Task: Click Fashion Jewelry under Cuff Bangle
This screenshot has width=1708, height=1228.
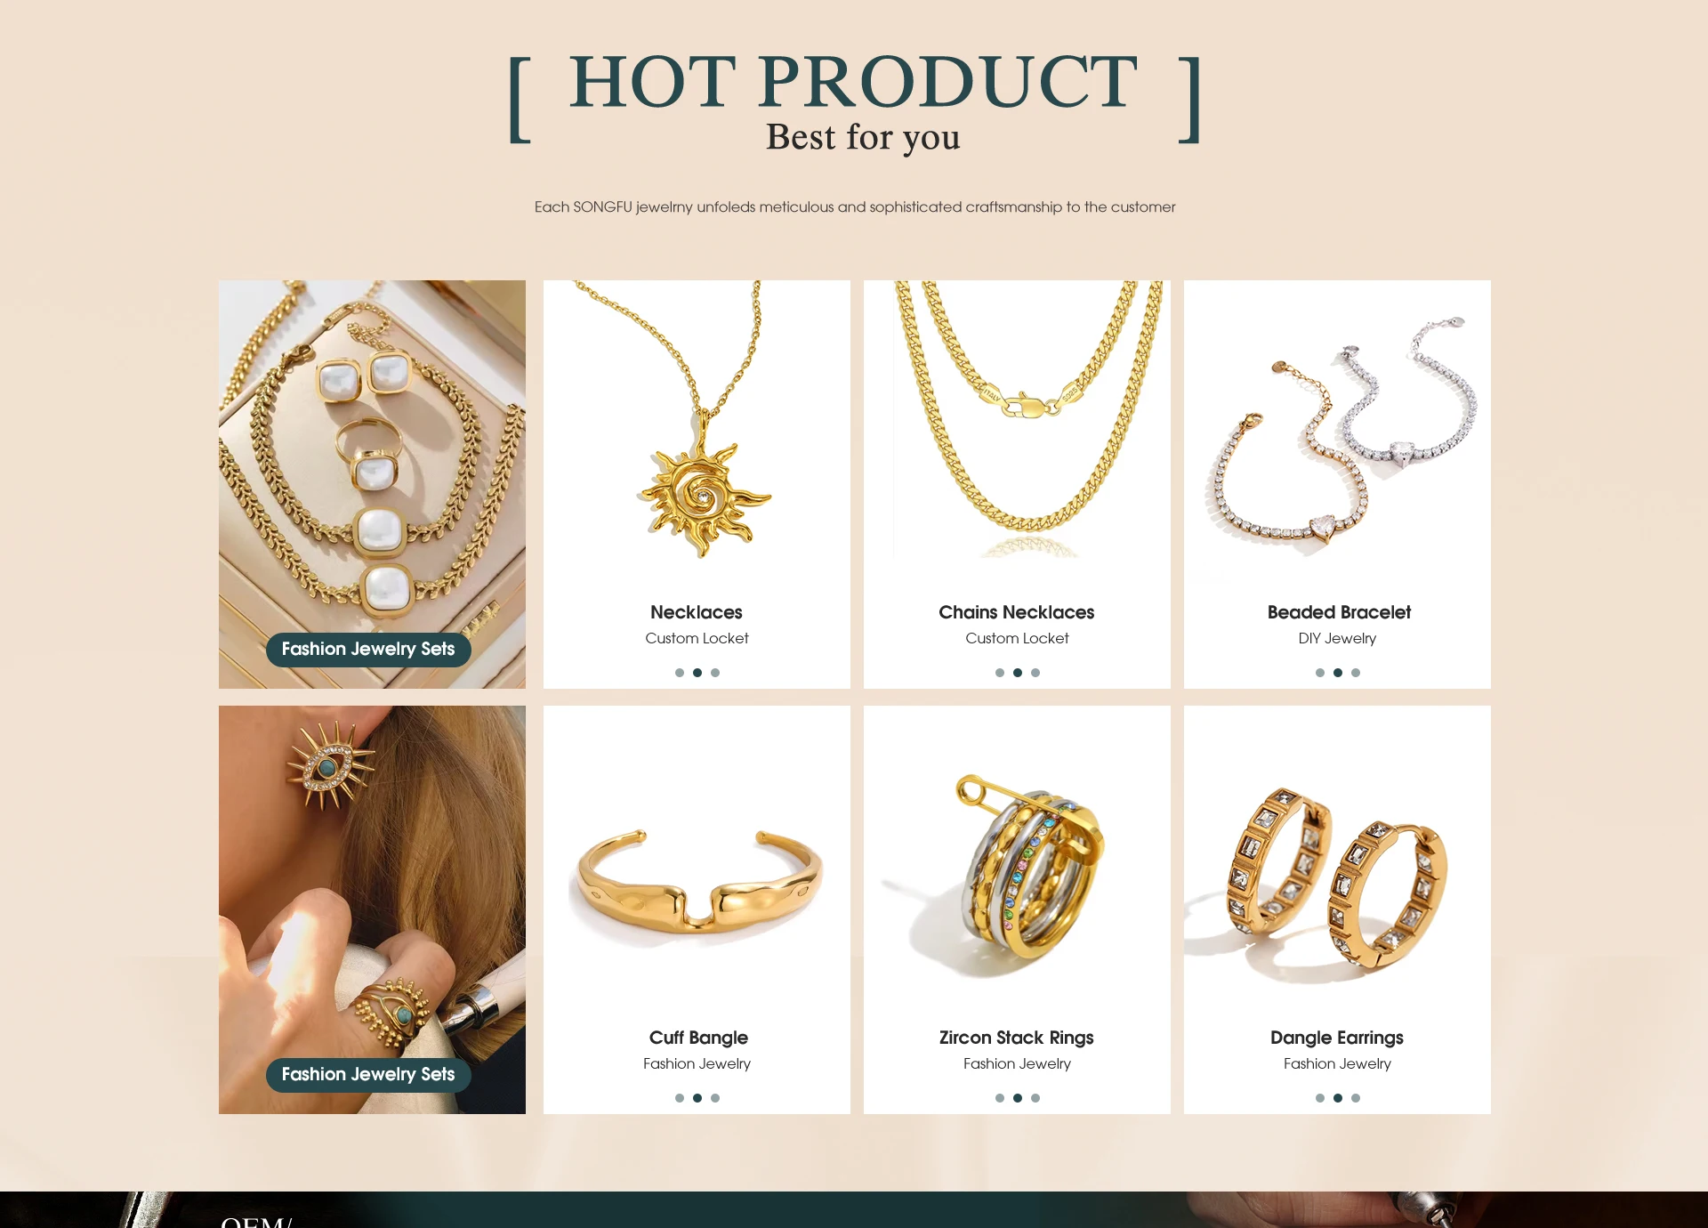Action: pyautogui.click(x=697, y=1063)
